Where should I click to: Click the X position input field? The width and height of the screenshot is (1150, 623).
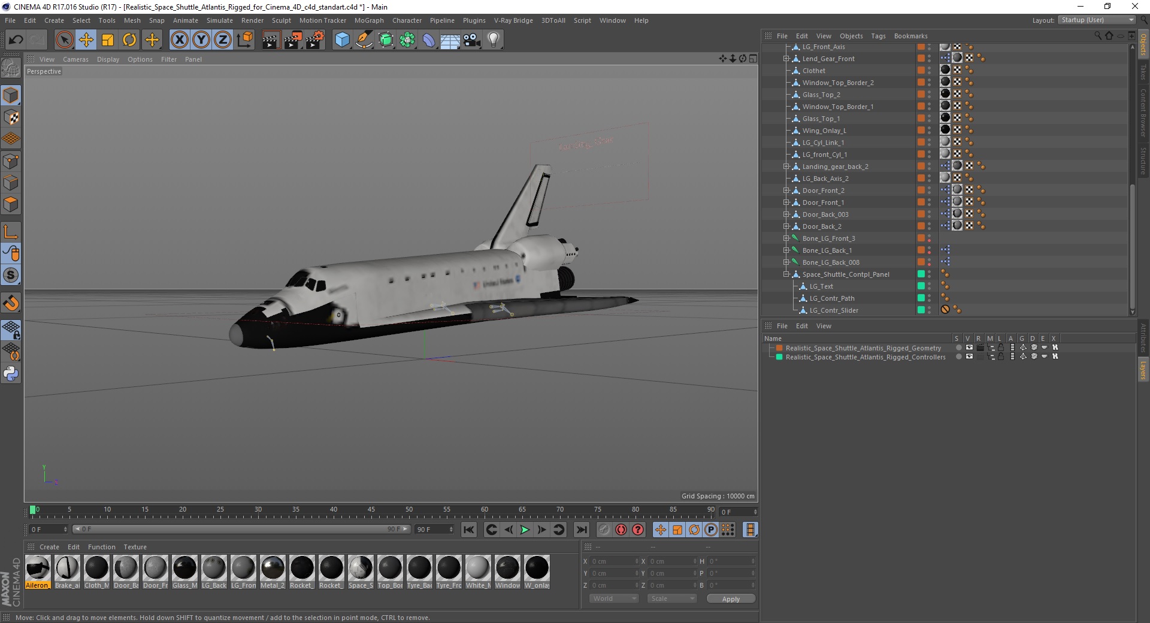tap(615, 561)
